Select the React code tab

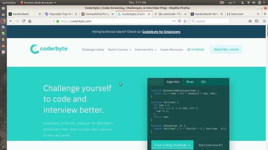pos(190,82)
